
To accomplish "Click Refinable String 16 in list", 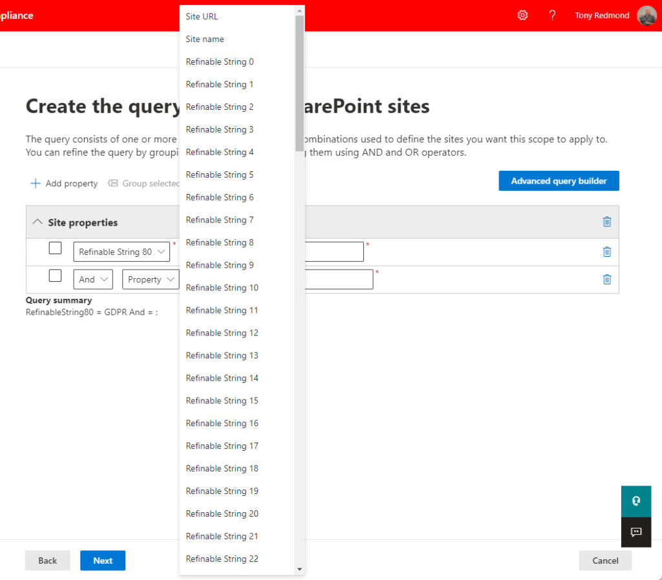I will [237, 423].
